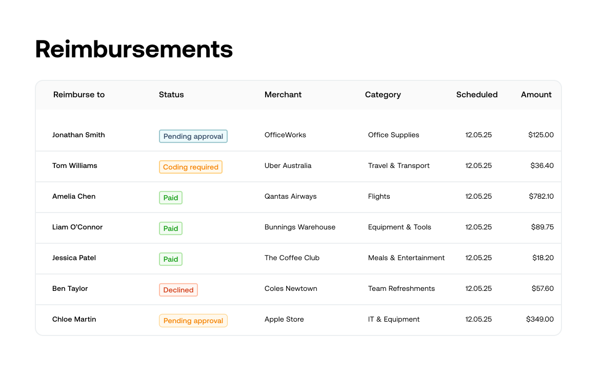602x380 pixels.
Task: Sort by the Status column header
Action: pyautogui.click(x=171, y=95)
